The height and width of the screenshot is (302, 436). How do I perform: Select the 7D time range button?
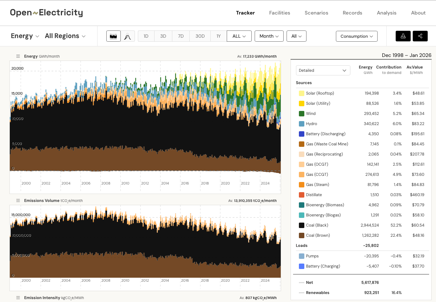(x=181, y=36)
